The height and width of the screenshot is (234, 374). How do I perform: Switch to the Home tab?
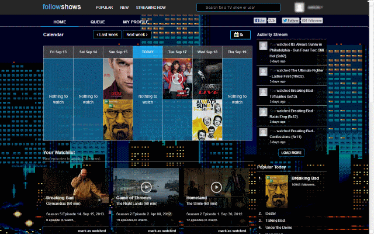(60, 22)
